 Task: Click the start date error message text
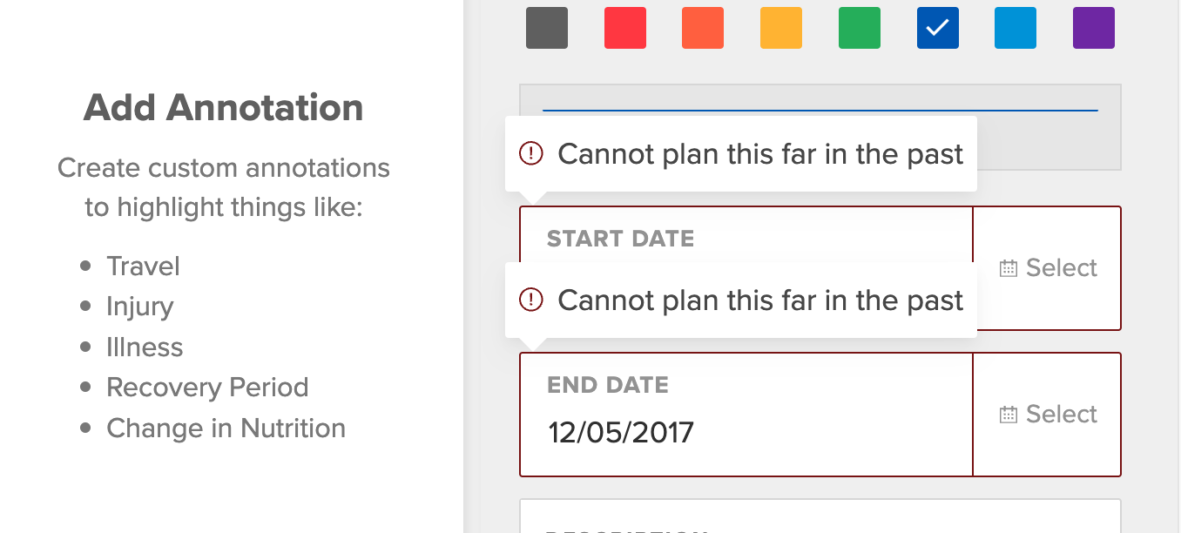(760, 154)
